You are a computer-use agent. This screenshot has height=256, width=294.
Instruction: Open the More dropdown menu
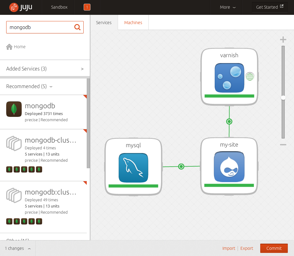(x=228, y=7)
